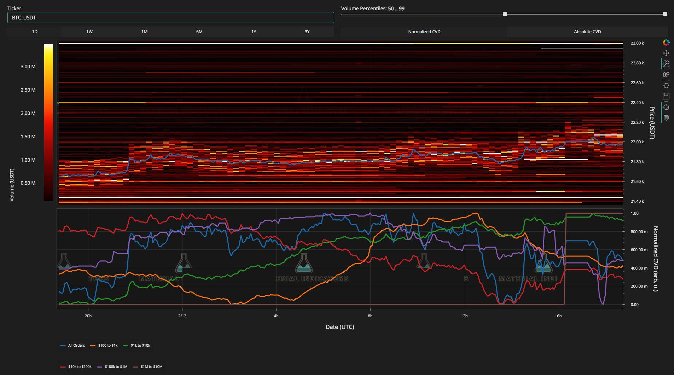
Task: Switch to the 1W timeframe
Action: pyautogui.click(x=89, y=32)
